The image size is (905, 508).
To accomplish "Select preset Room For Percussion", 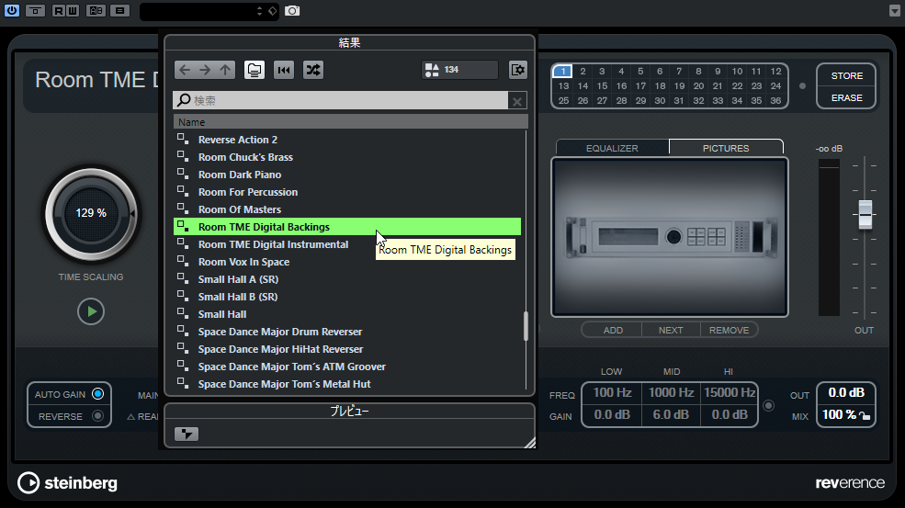I will [347, 192].
